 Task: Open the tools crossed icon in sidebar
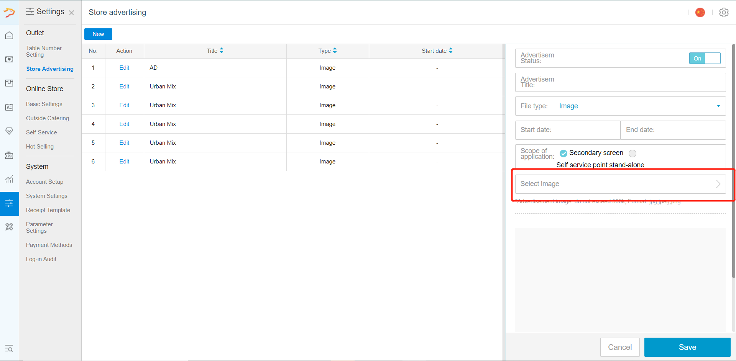tap(9, 227)
